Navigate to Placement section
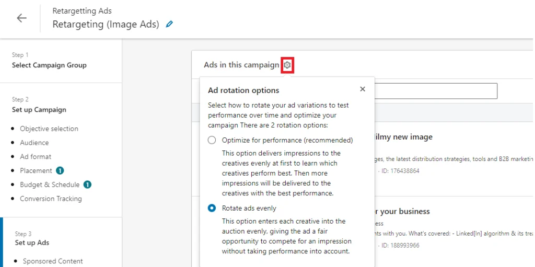Screen dimensions: 535x267 pos(36,170)
